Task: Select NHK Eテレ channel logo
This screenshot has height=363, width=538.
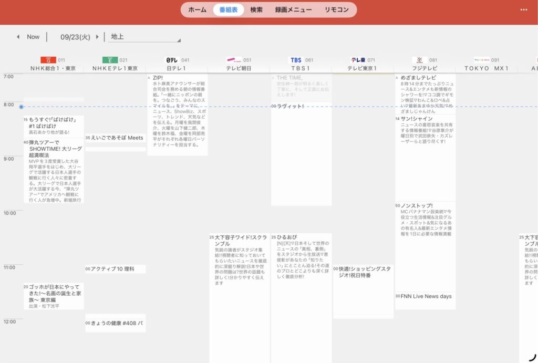Action: click(x=110, y=60)
